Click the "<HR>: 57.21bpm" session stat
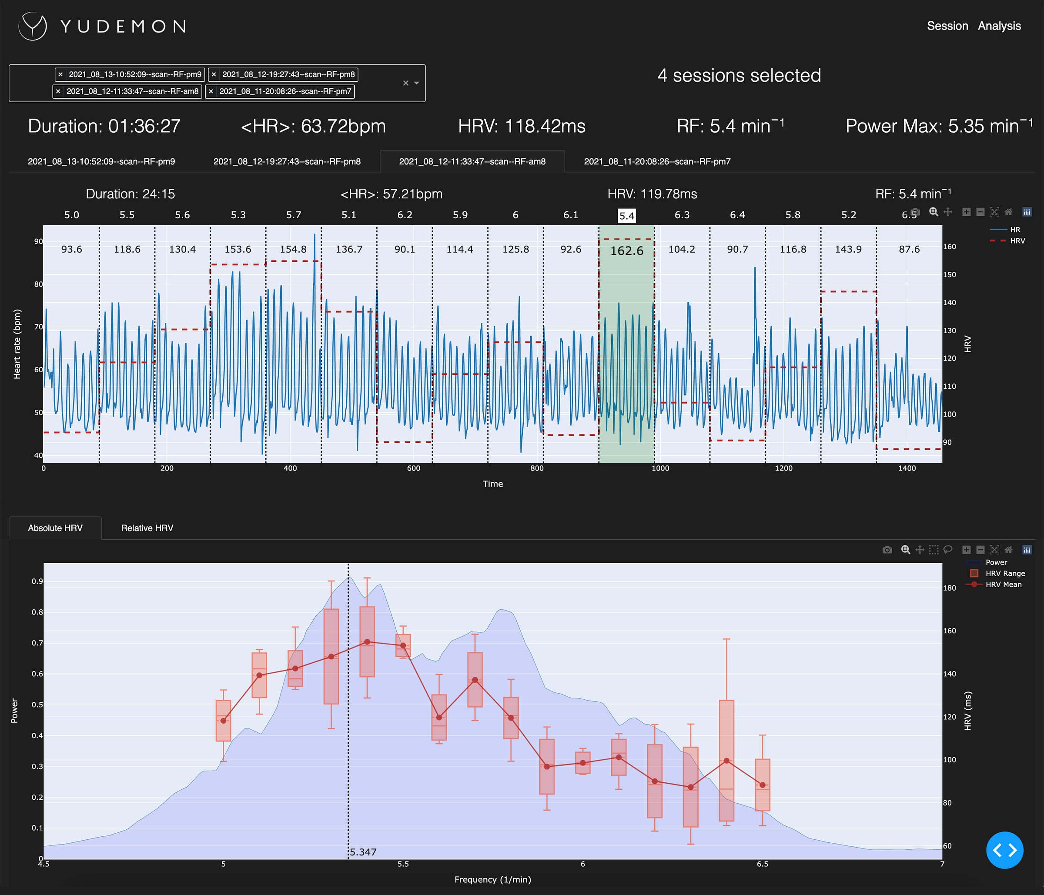 (391, 194)
